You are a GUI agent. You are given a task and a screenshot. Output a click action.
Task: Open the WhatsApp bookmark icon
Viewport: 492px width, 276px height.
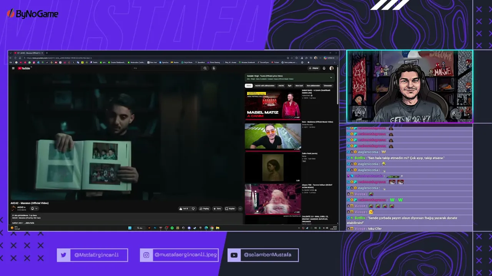30,62
